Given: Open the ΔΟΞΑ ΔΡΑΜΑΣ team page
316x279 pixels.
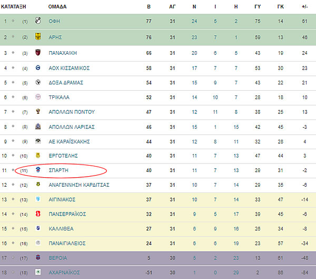Looking at the screenshot, I should click(66, 83).
